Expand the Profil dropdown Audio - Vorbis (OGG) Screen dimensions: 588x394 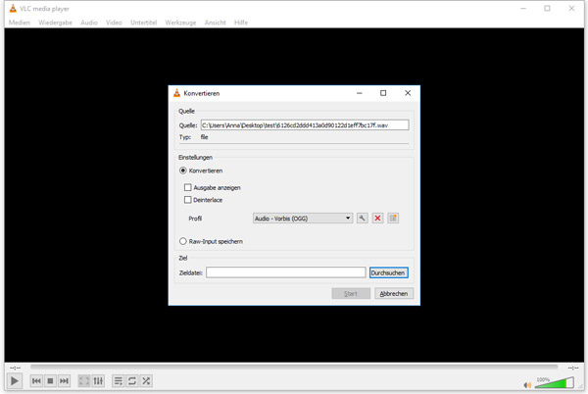[x=302, y=219]
